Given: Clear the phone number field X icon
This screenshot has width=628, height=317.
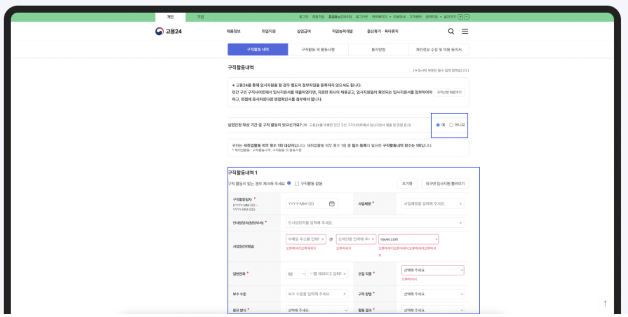Looking at the screenshot, I should click(x=345, y=274).
